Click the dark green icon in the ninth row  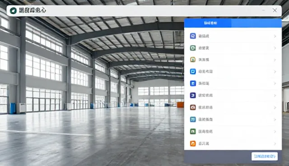tap(193, 131)
